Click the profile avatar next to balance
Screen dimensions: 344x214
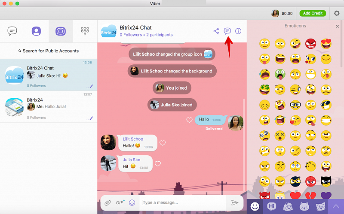pos(275,13)
